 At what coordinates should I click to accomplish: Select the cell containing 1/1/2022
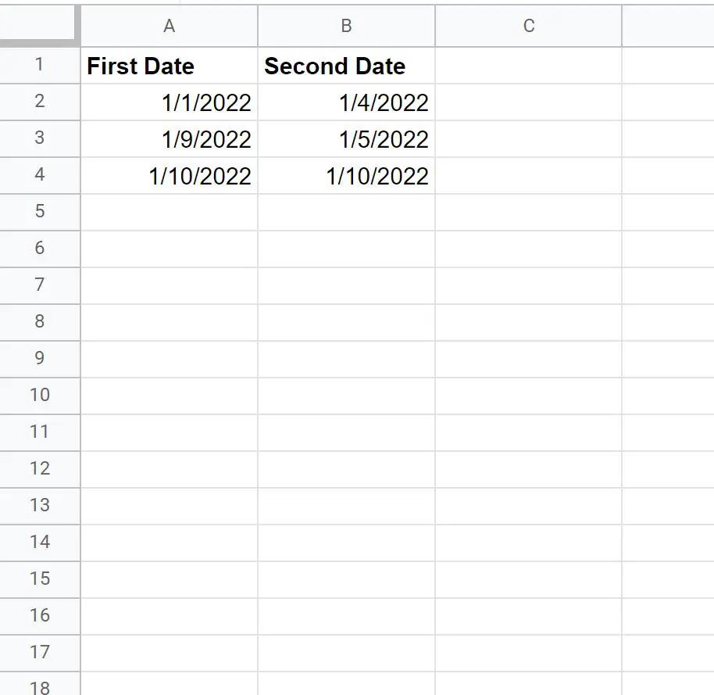pos(169,102)
